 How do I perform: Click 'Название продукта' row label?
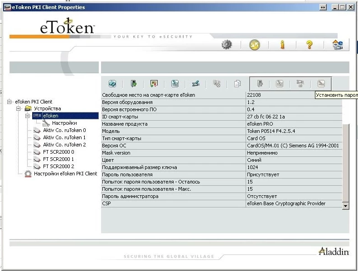(125, 124)
